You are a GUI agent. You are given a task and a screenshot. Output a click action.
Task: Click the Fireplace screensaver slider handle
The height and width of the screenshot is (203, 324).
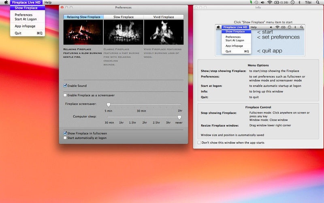coord(109,105)
